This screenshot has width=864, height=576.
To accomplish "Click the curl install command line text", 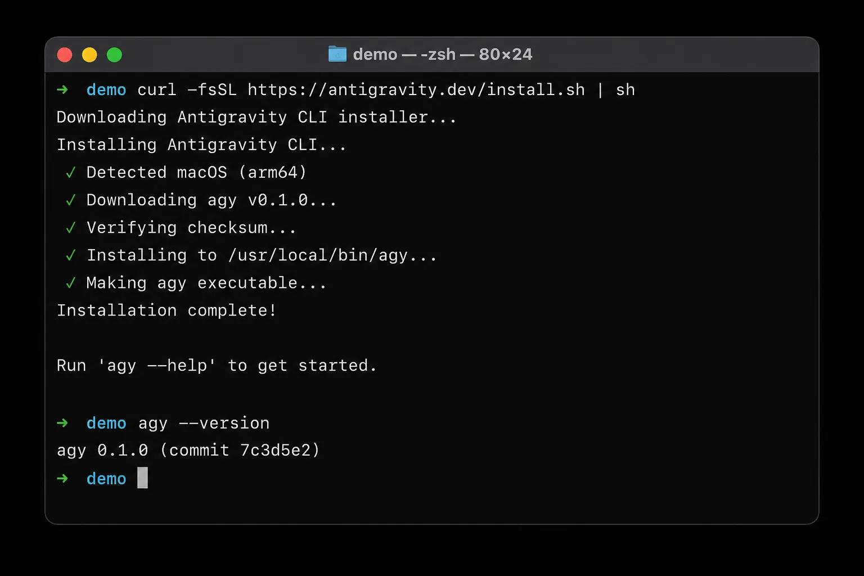I will pos(386,90).
